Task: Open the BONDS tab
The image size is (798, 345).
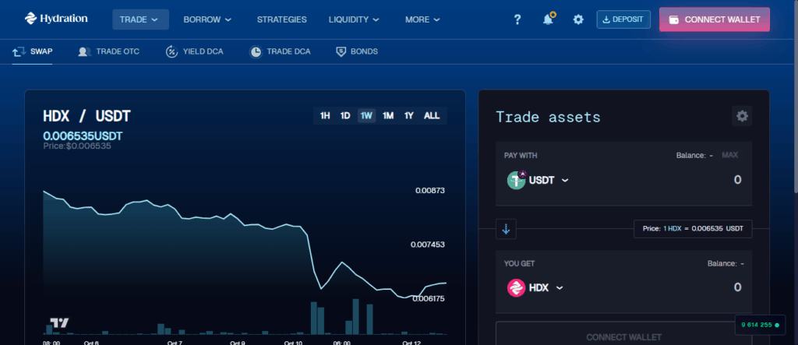Action: coord(357,51)
